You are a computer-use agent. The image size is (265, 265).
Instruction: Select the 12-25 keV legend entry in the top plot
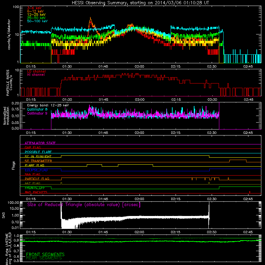pyautogui.click(x=36, y=15)
